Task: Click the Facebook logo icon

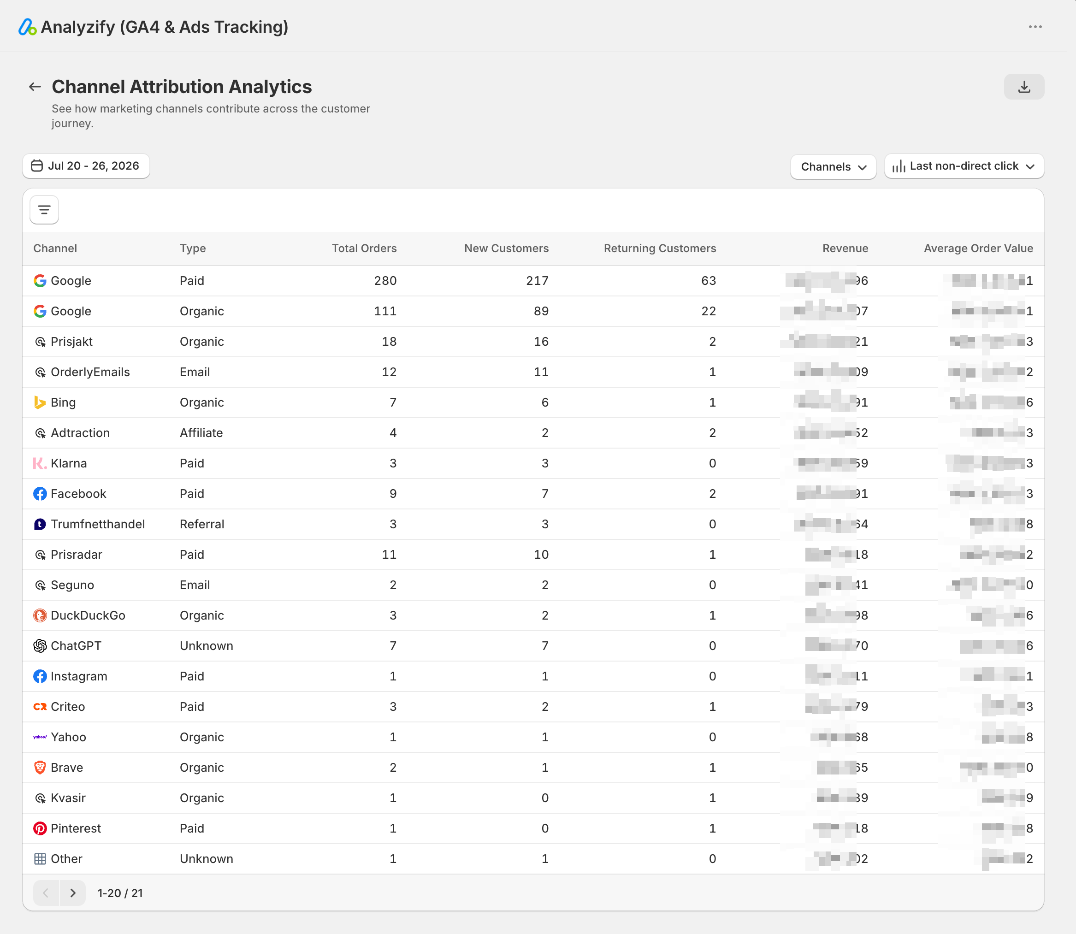Action: pyautogui.click(x=40, y=494)
